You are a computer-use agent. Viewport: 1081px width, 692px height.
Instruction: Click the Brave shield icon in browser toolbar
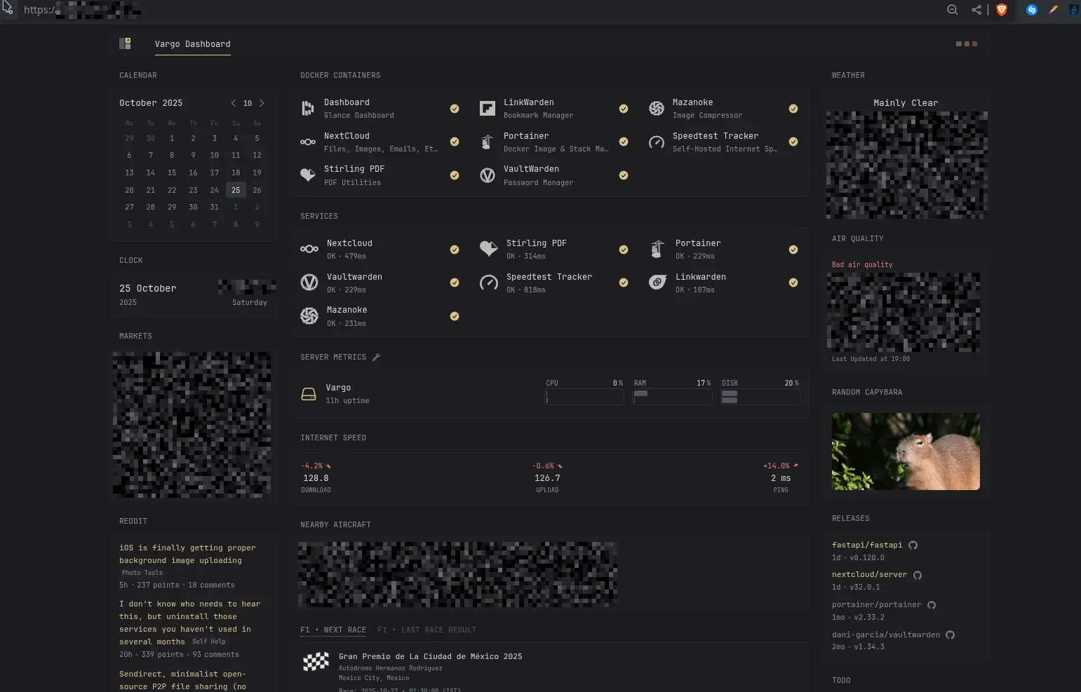point(1002,10)
